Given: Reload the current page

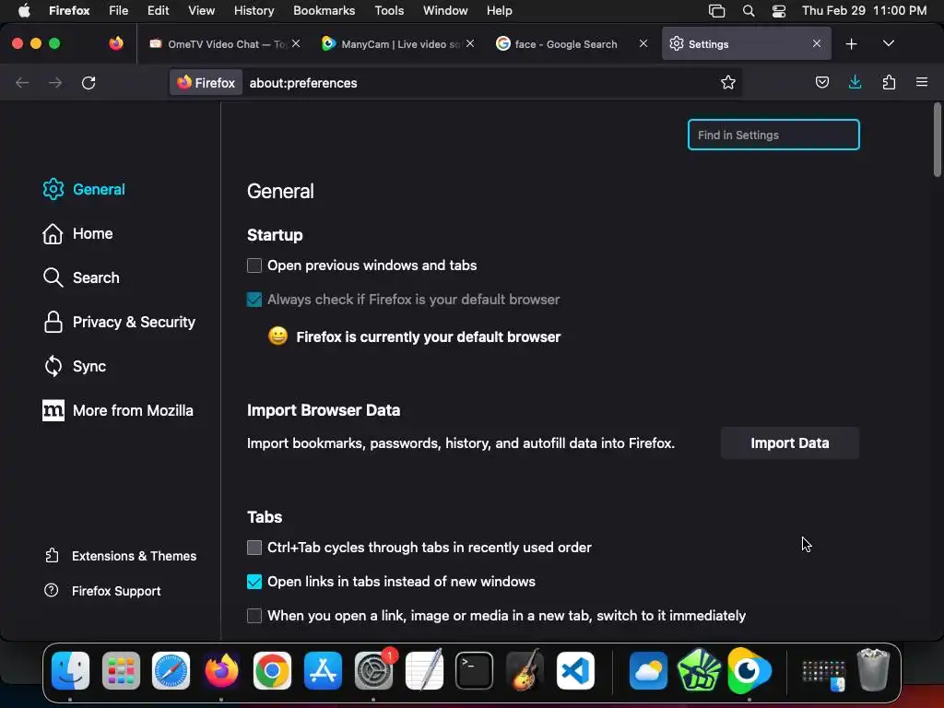Looking at the screenshot, I should (88, 82).
